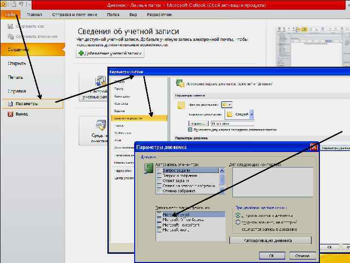Click OK in Параметры дневника dialog
Image resolution: width=350 pixels, height=263 pixels.
pyautogui.click(x=272, y=255)
